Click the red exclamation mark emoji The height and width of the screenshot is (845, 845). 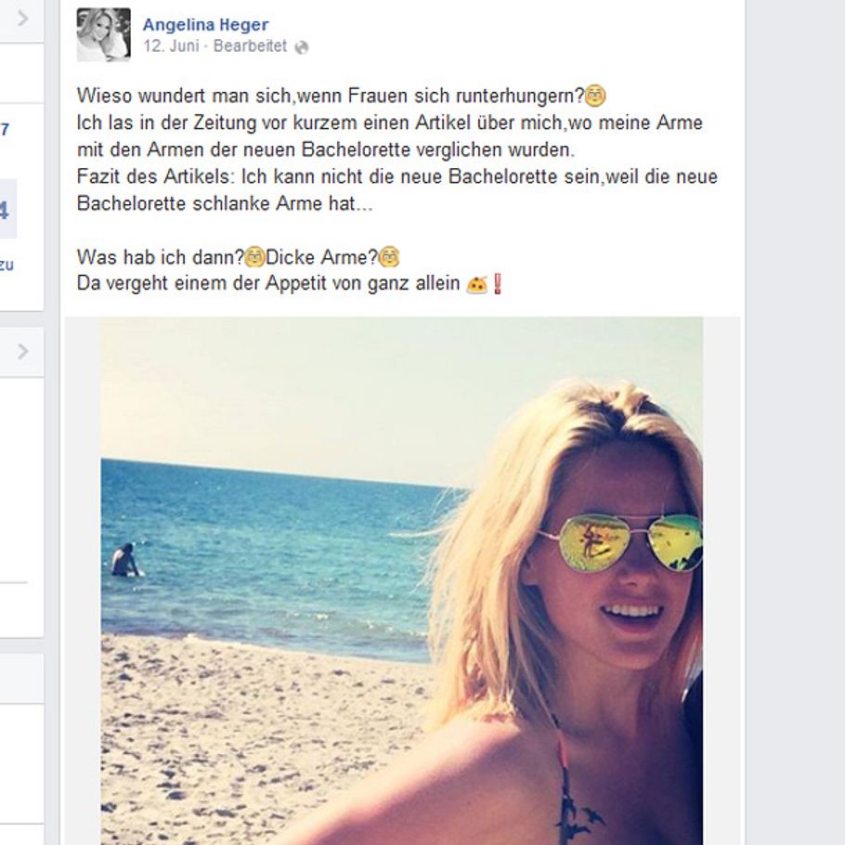498,283
